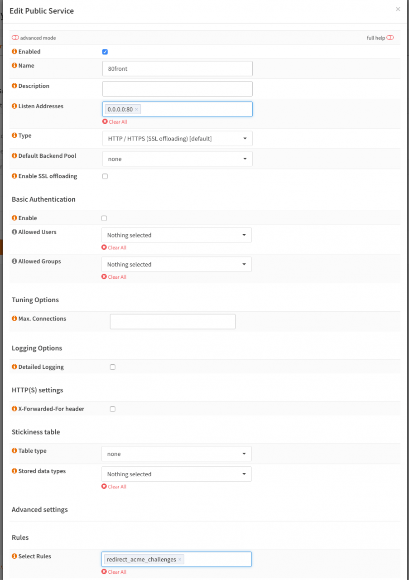This screenshot has height=580, width=409.
Task: Click the info icon beside Select Rules
Action: pos(14,556)
